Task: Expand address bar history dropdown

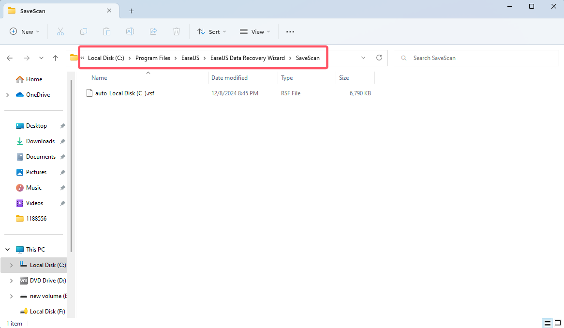Action: pos(363,58)
